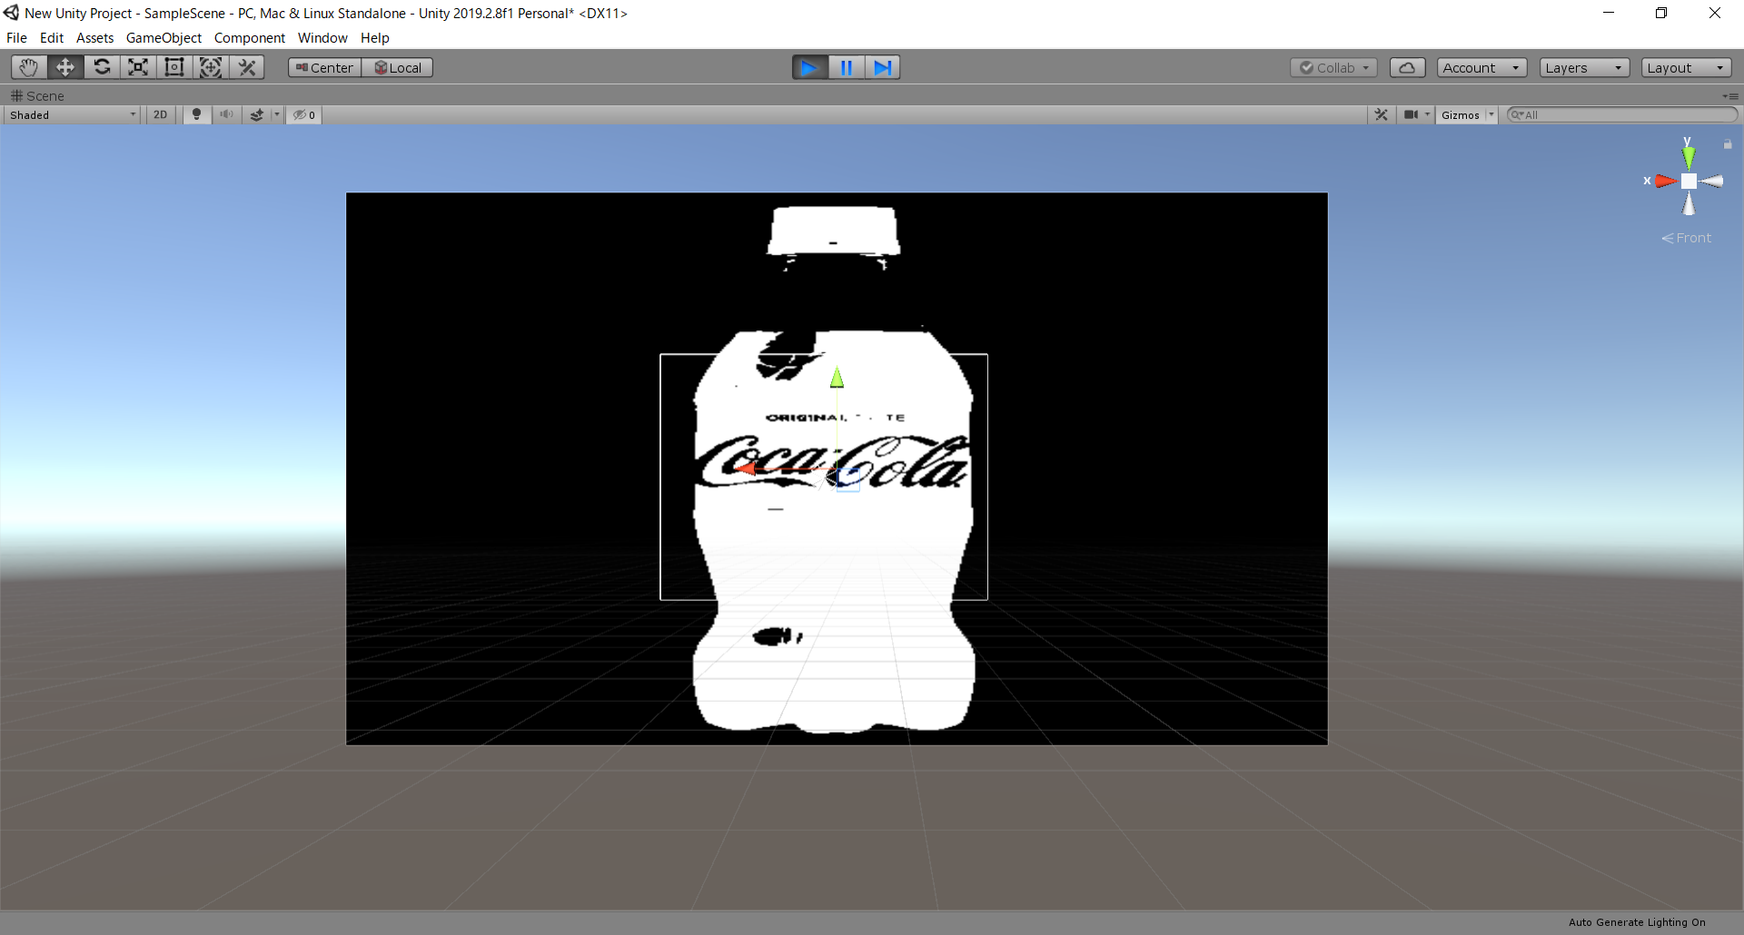Image resolution: width=1744 pixels, height=935 pixels.
Task: Select the Move tool
Action: 65,67
